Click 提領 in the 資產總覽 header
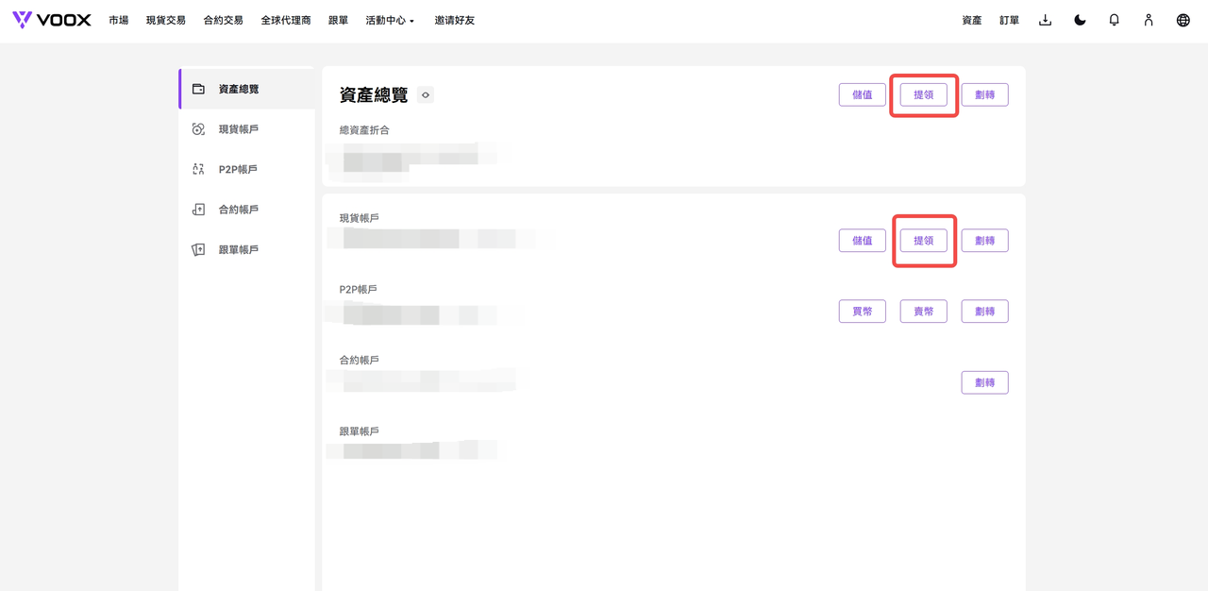Screen dimensions: 1208x591 pos(923,94)
